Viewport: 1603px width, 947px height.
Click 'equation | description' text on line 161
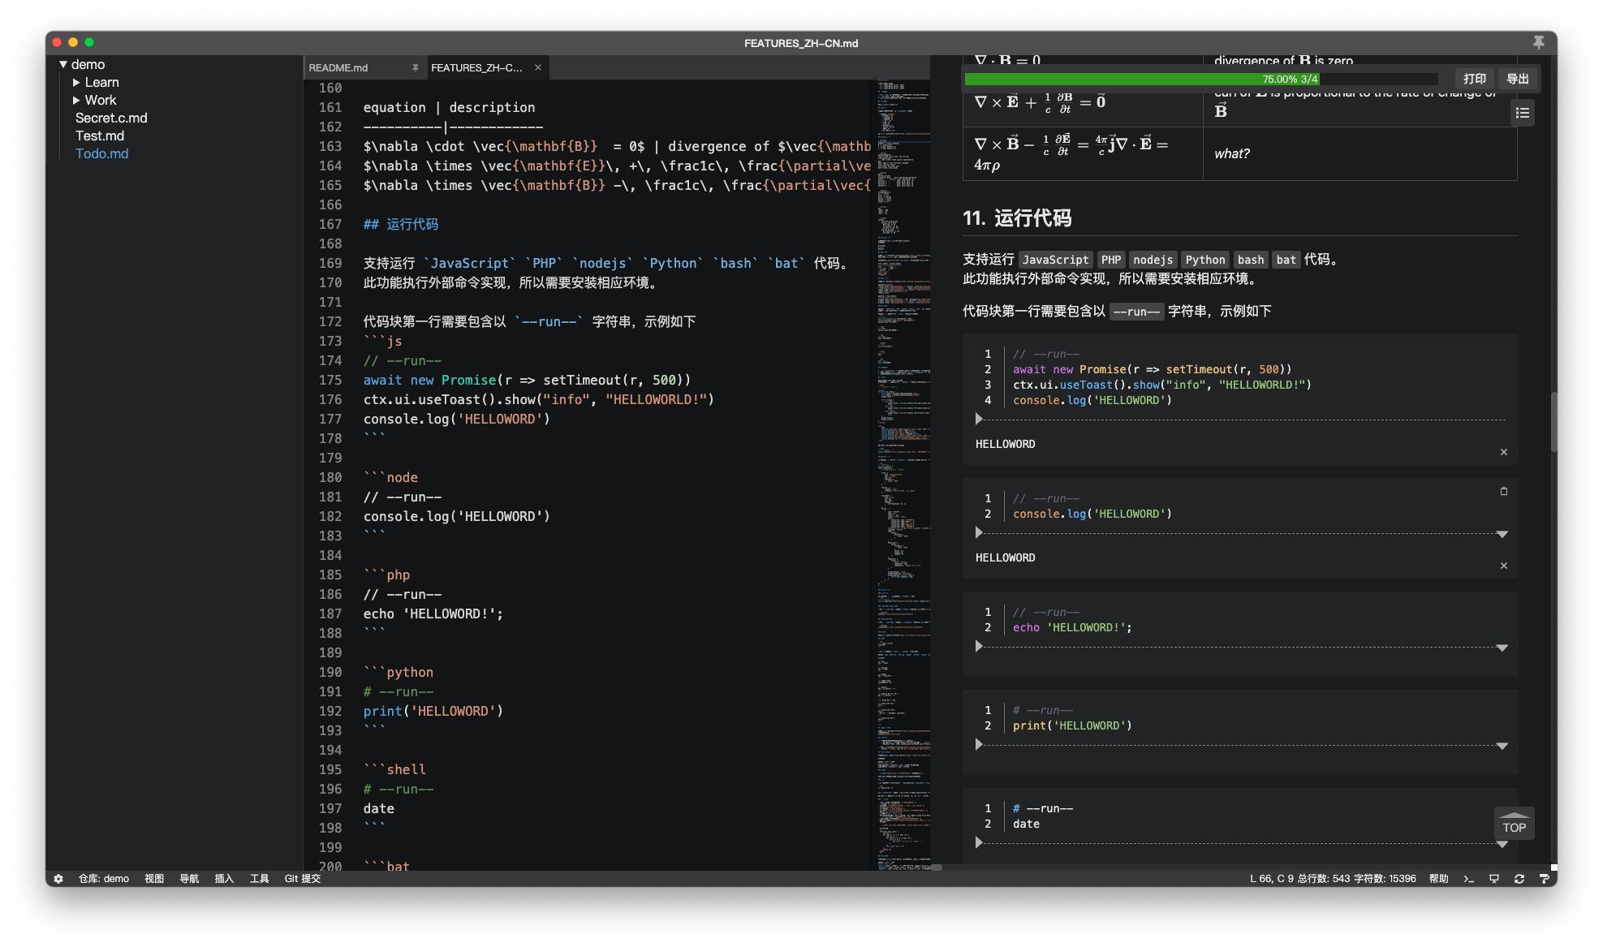point(449,107)
